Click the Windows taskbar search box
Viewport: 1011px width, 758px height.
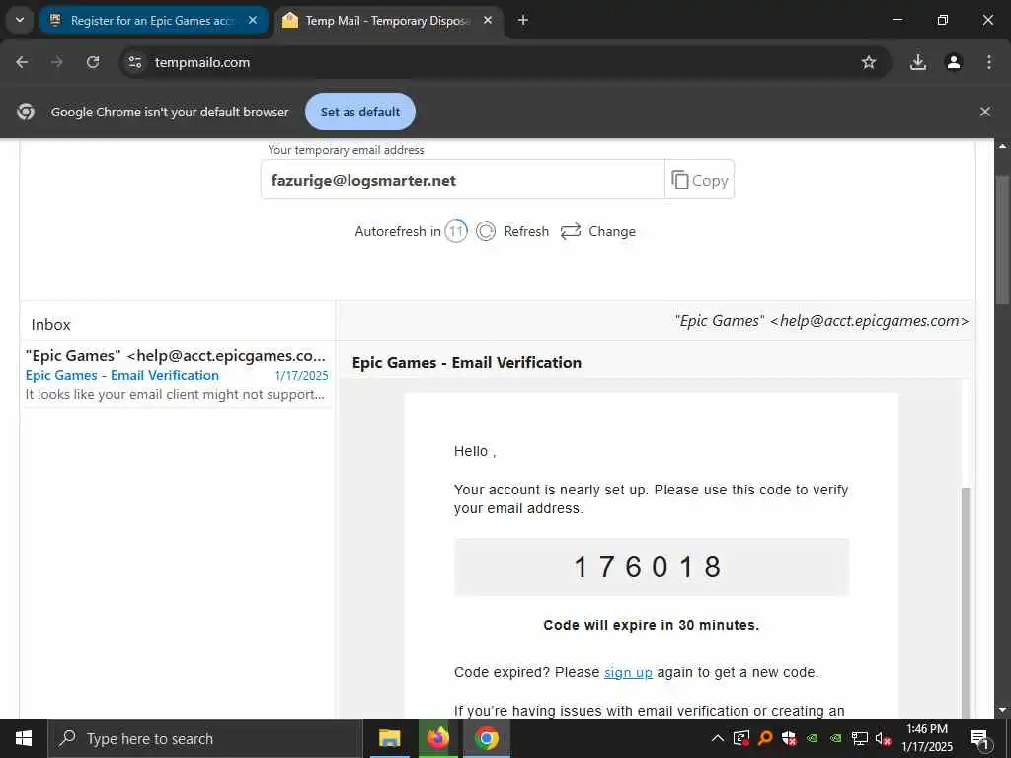coord(205,738)
